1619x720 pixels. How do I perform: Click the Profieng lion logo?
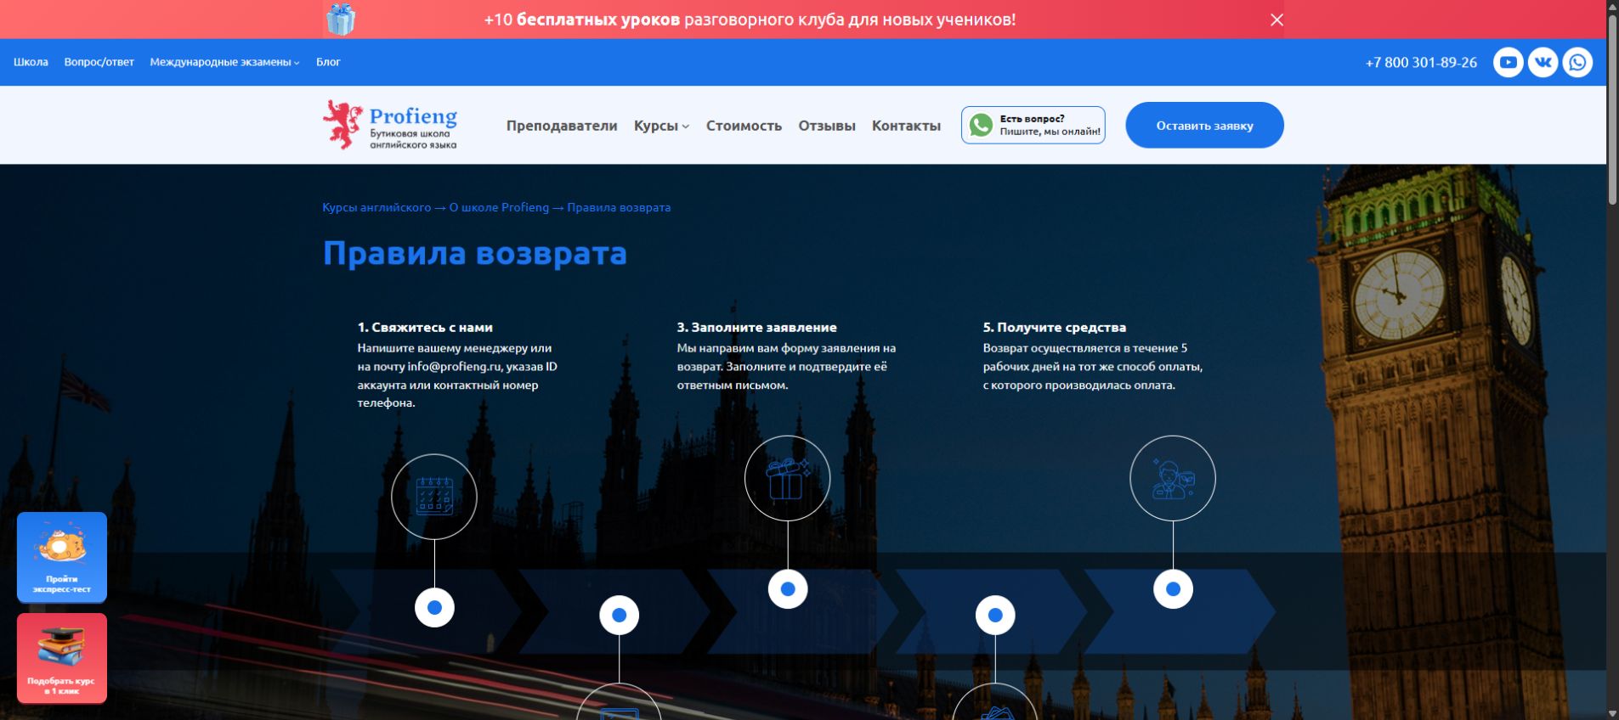point(342,125)
